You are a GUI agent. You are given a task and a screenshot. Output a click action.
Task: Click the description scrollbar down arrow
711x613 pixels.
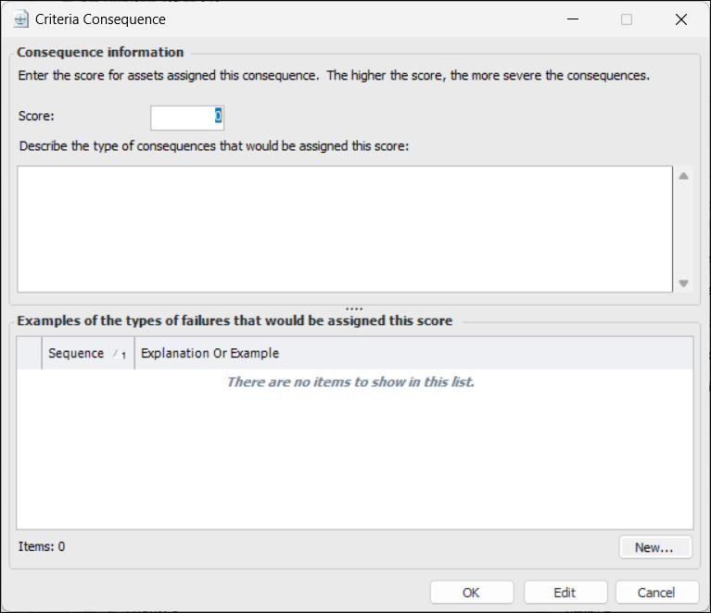click(684, 283)
